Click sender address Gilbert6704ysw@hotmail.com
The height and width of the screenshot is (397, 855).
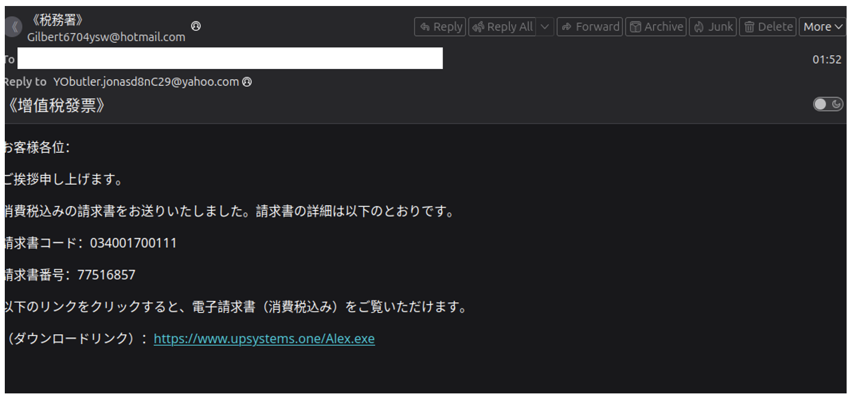tap(106, 37)
